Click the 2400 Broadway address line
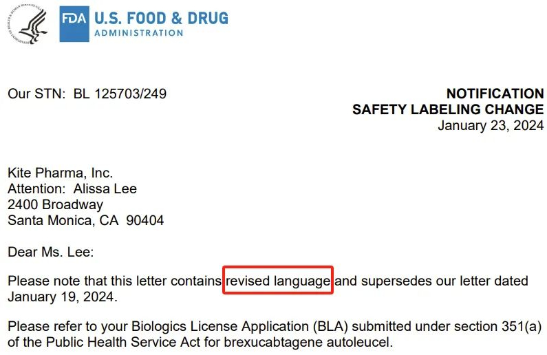Viewport: 547px width, 355px height. click(55, 204)
